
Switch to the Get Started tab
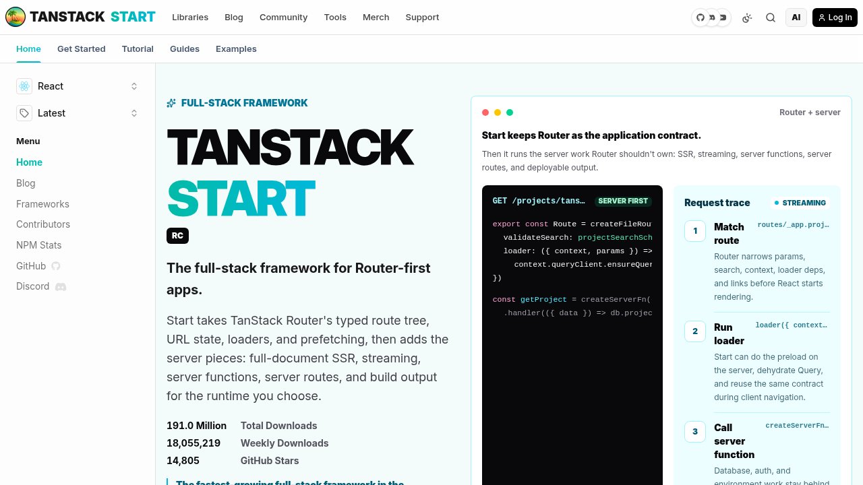click(x=82, y=49)
